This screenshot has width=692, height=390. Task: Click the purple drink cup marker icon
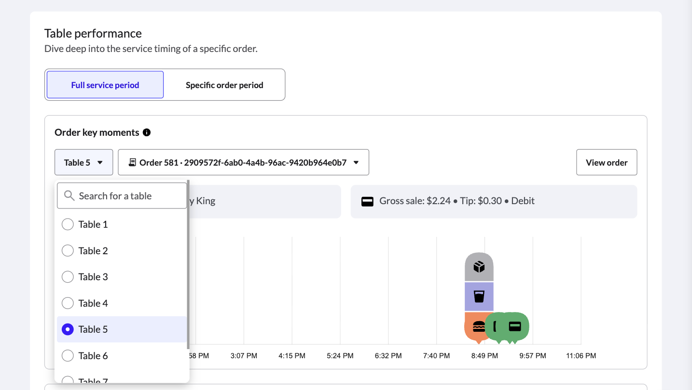pos(479,297)
